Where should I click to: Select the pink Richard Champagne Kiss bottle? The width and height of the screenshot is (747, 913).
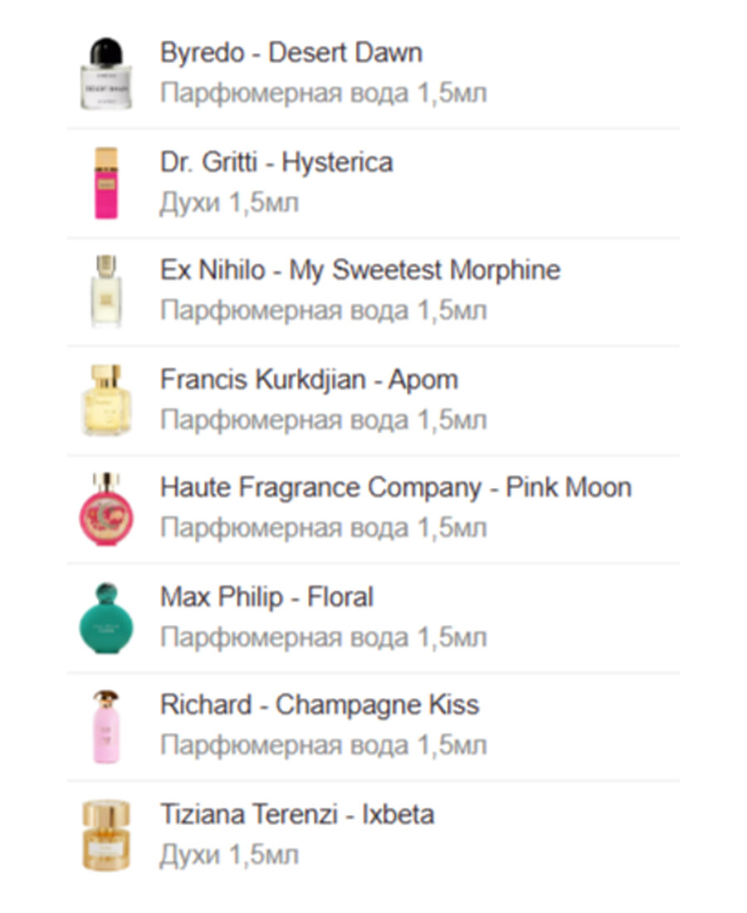106,726
